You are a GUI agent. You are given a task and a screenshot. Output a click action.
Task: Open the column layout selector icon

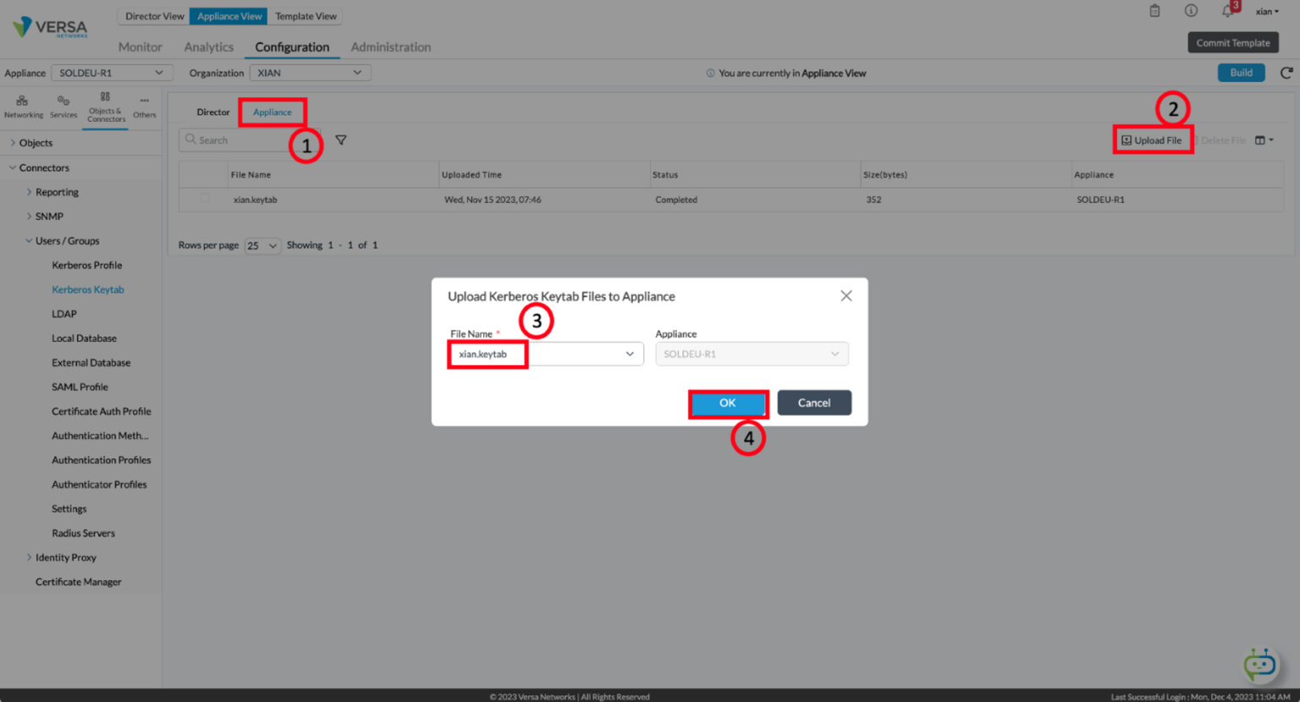pos(1264,140)
